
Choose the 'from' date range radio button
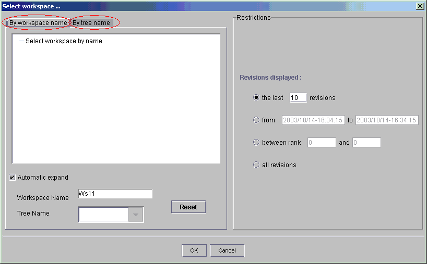pyautogui.click(x=256, y=120)
